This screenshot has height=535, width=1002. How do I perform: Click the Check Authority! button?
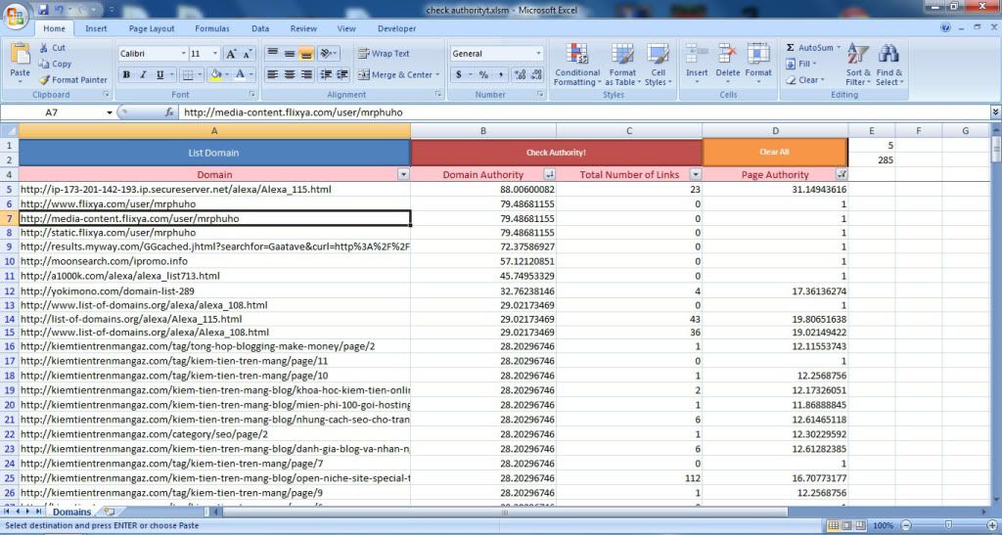pos(556,153)
